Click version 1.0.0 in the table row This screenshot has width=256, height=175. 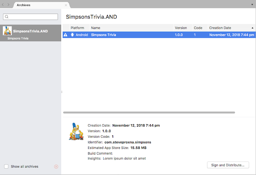(x=179, y=35)
